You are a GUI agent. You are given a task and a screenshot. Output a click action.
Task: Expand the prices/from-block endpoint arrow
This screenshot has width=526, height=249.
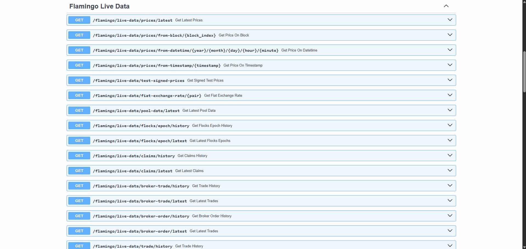point(450,35)
